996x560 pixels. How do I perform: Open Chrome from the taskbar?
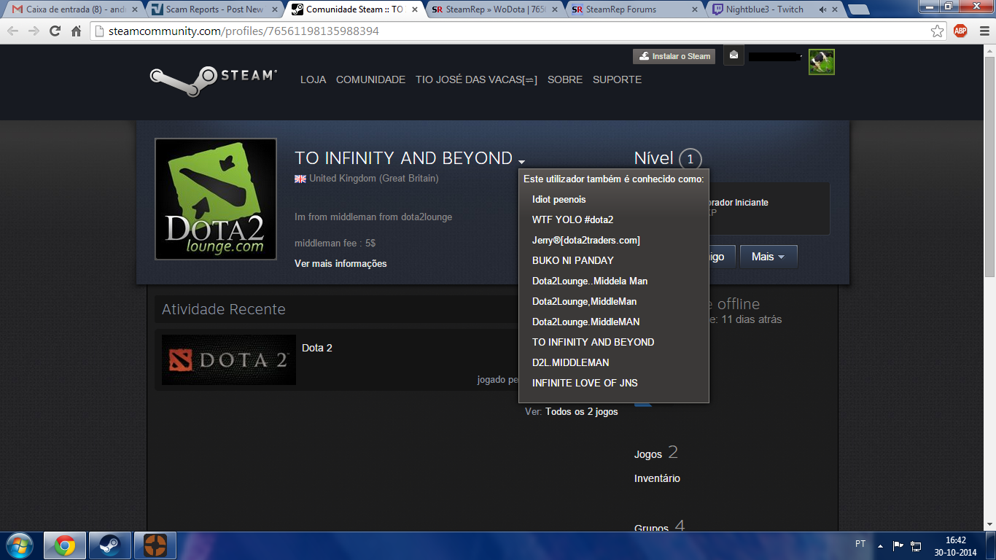click(x=65, y=545)
